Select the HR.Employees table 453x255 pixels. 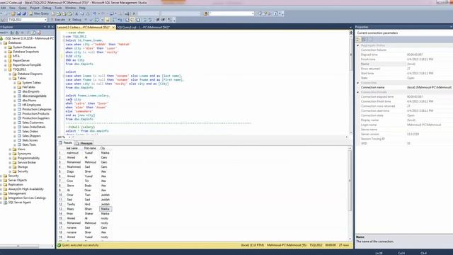point(31,105)
